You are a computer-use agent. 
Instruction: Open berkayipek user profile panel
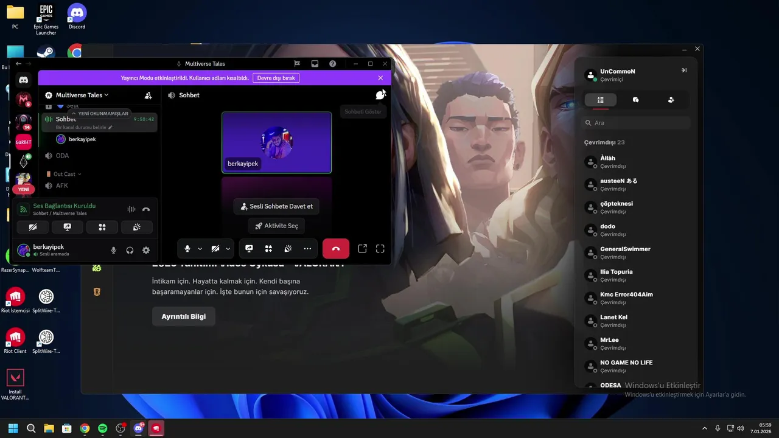coord(52,250)
